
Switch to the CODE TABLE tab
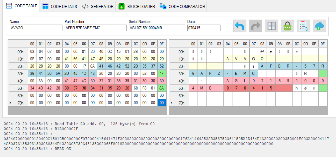click(x=21, y=6)
